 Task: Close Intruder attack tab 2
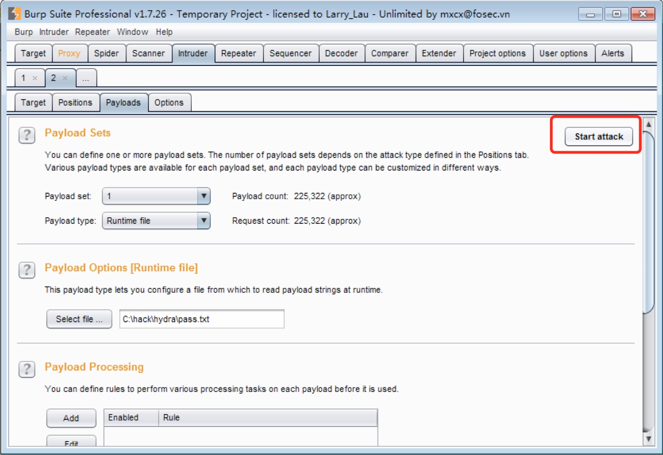tap(65, 78)
